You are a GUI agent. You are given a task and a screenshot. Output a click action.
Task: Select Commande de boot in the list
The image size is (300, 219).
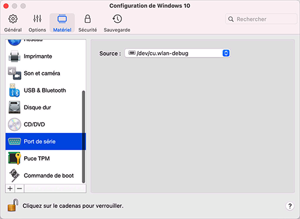(x=46, y=175)
